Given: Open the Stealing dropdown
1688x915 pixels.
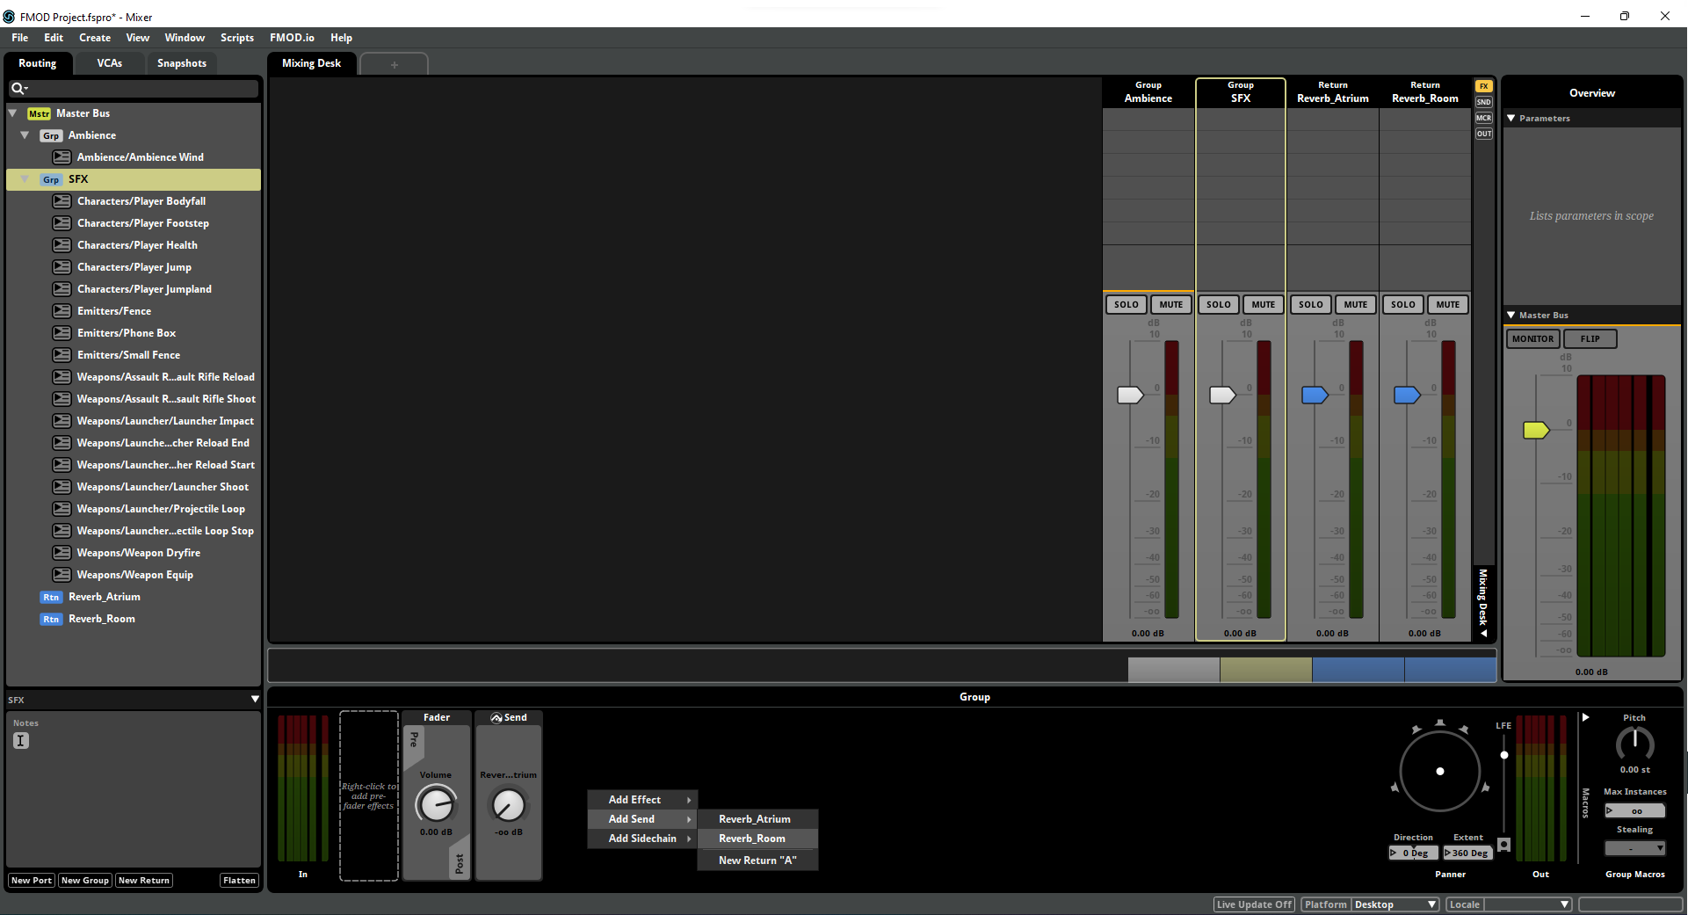Looking at the screenshot, I should pyautogui.click(x=1635, y=849).
